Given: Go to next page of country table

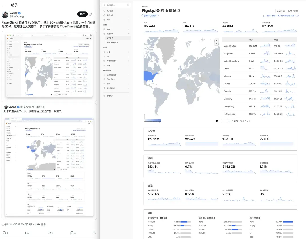Looking at the screenshot, I should 229,121.
